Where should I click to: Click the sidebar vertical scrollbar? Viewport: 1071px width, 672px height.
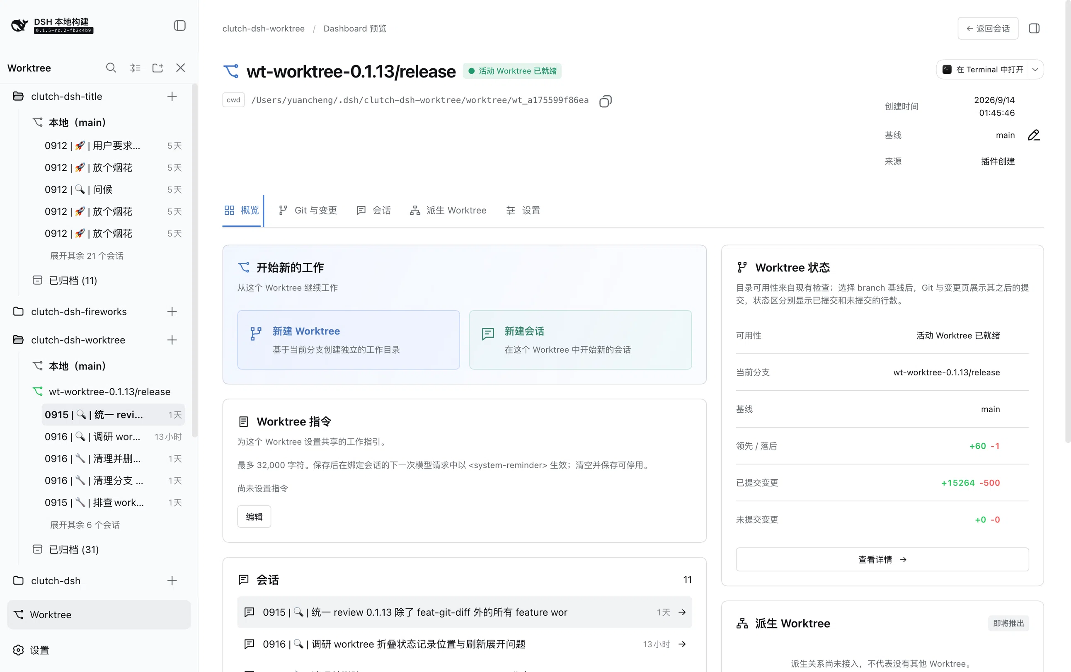194,260
